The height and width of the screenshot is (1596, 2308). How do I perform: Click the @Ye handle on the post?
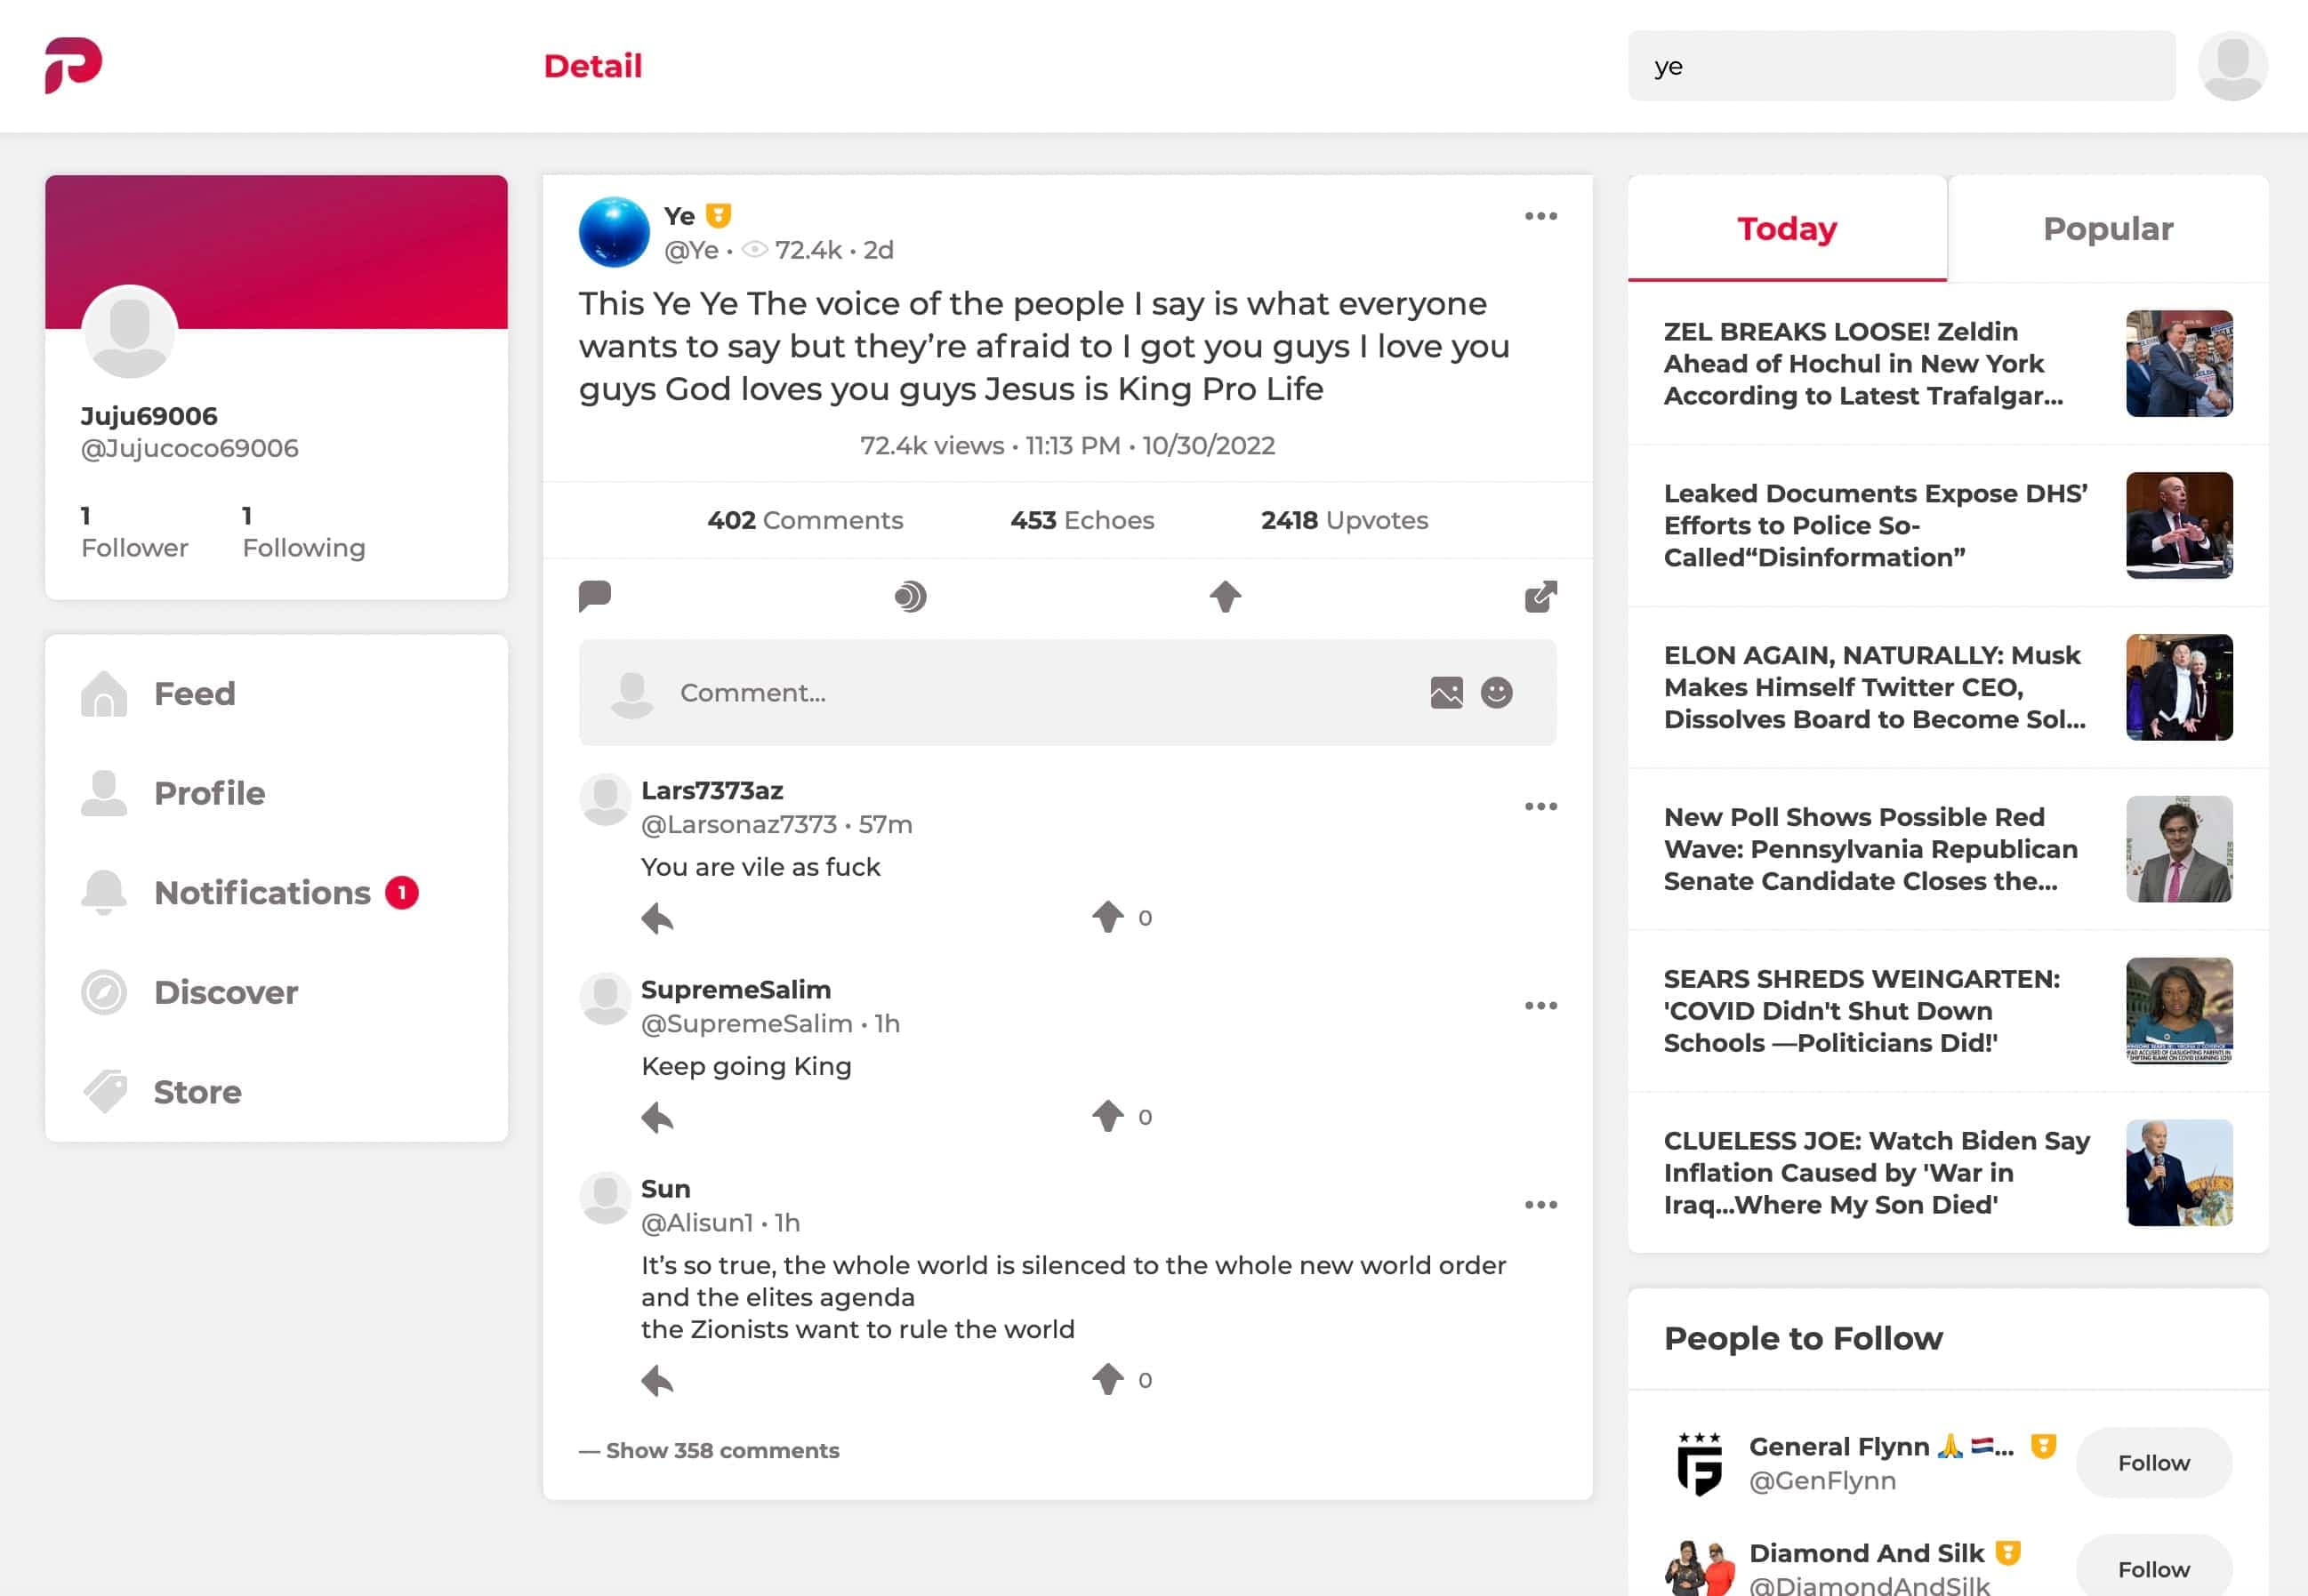click(691, 250)
